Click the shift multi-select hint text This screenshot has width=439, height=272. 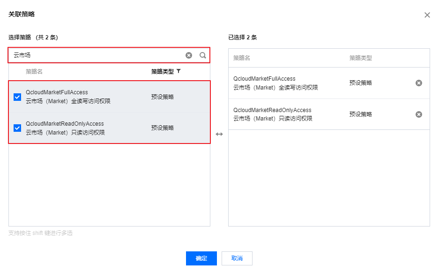click(x=40, y=233)
